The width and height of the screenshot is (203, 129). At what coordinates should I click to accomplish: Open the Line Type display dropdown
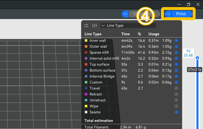(128, 26)
